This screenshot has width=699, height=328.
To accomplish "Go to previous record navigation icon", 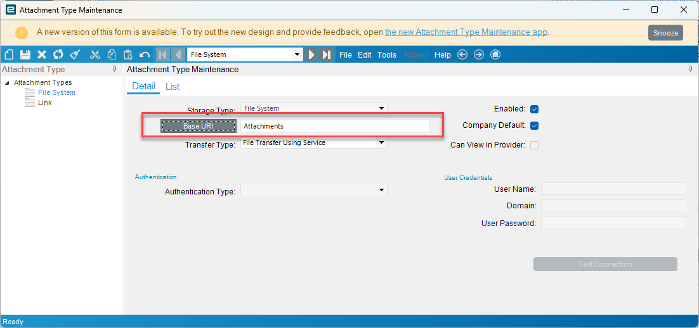I will coord(178,54).
